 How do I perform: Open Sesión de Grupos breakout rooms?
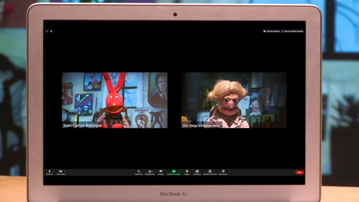tap(210, 172)
